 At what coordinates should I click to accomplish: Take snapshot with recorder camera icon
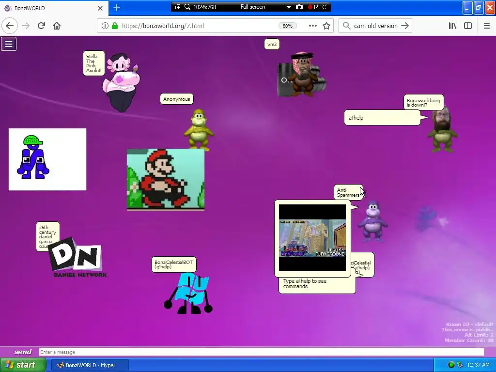299,7
